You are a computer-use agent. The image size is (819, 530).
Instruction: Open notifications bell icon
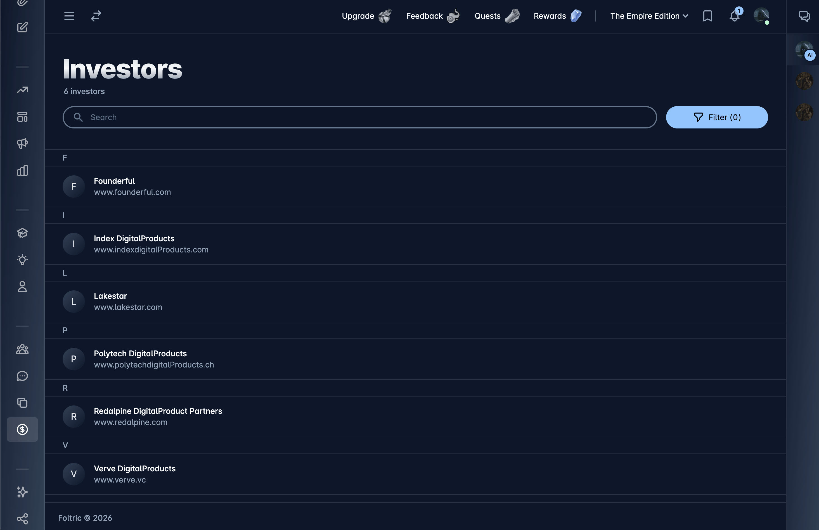click(x=734, y=16)
